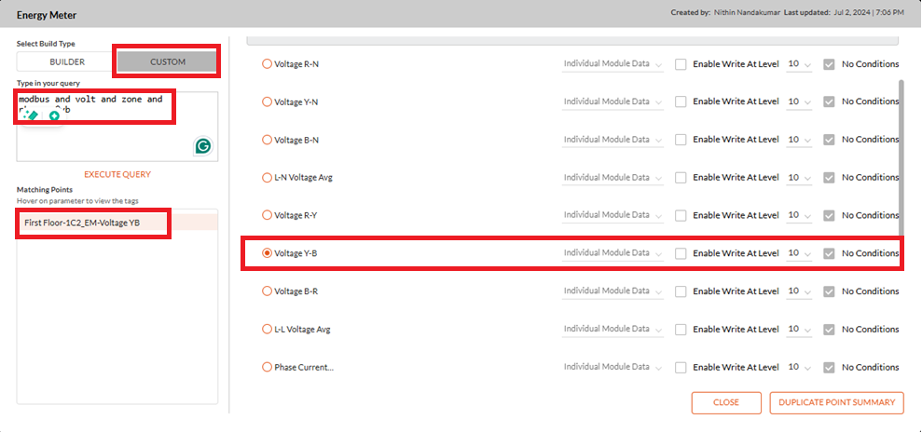Click the teal magic wand icon in query box

pos(30,115)
